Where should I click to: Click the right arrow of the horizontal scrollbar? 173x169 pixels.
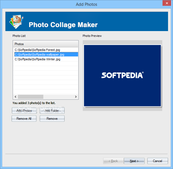tap(76, 97)
